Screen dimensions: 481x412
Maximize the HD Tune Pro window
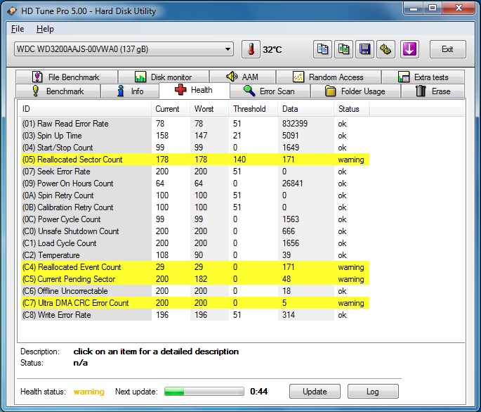pos(433,8)
